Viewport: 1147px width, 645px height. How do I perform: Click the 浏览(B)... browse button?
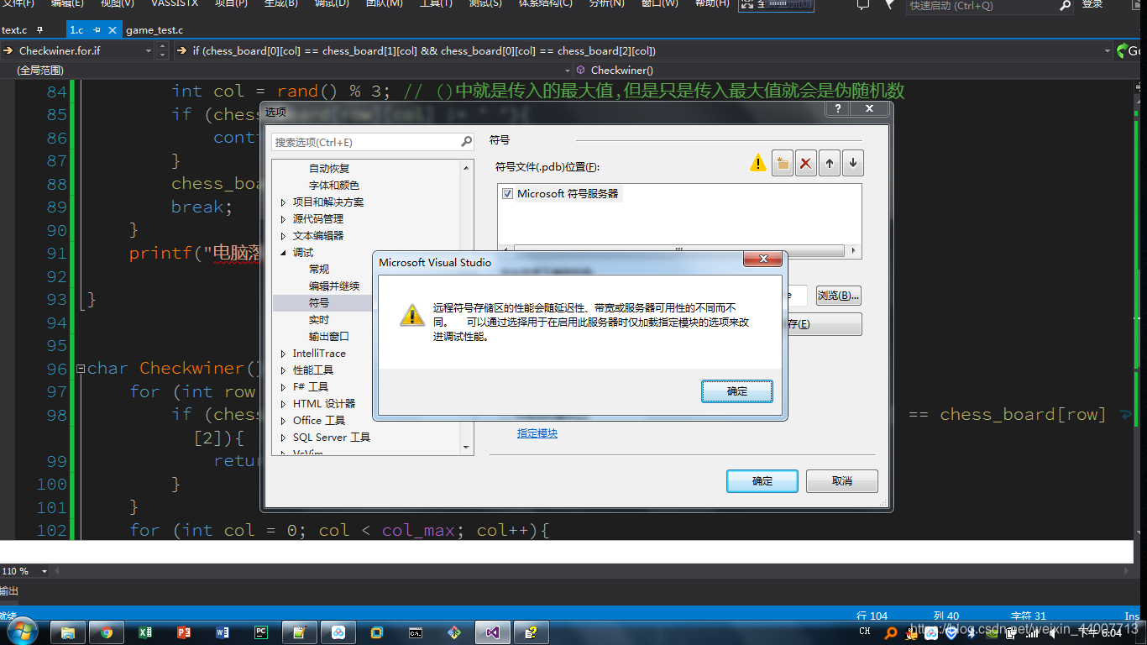pyautogui.click(x=838, y=296)
